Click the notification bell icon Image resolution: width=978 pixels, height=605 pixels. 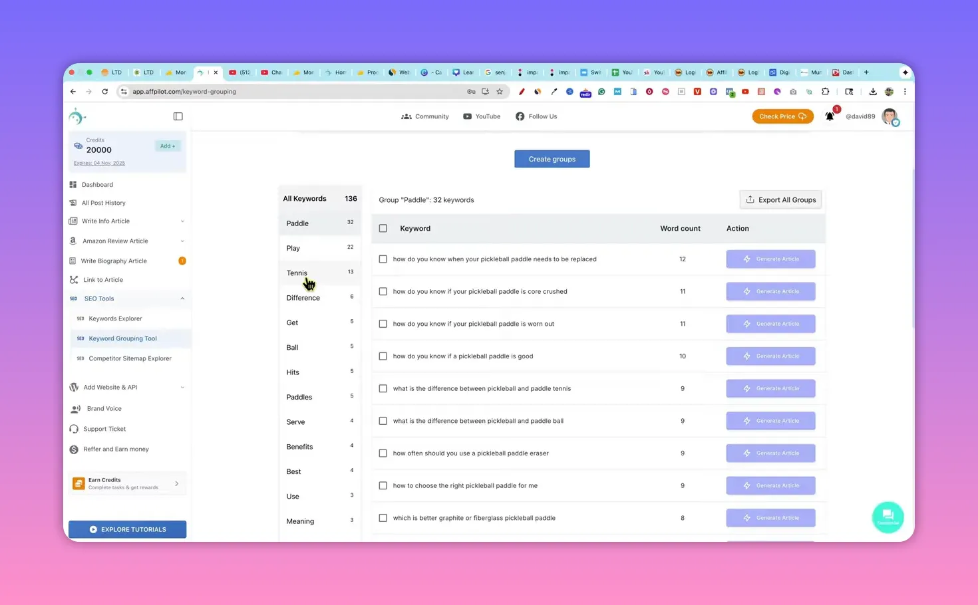click(830, 116)
